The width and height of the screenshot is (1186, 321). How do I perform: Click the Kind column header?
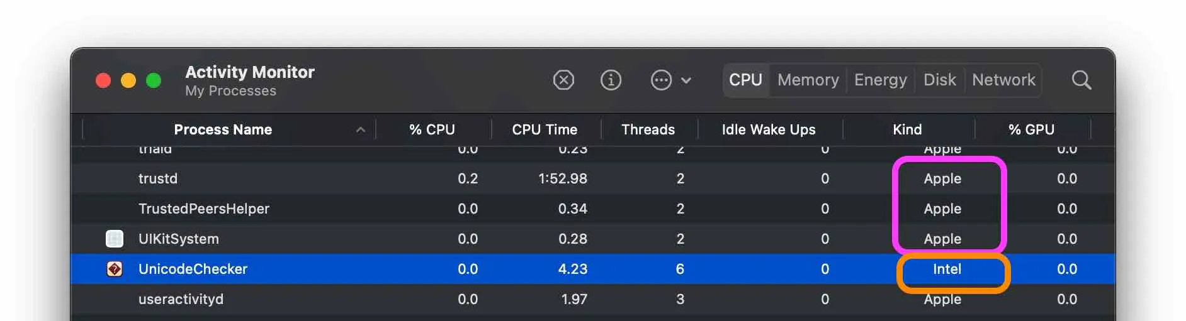[907, 130]
